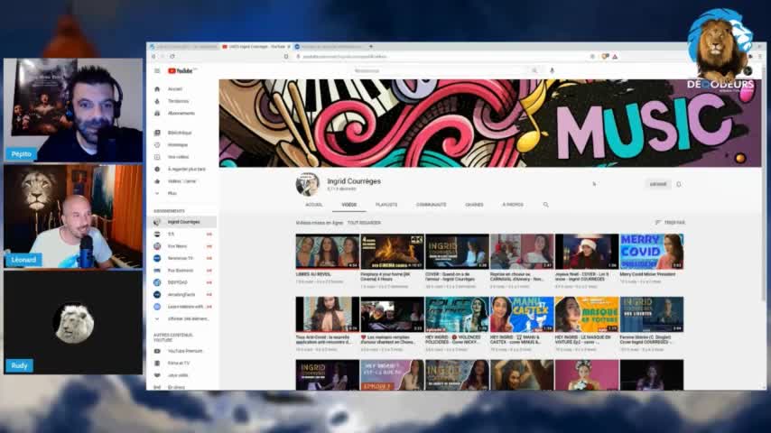Open Tendances in the sidebar
Viewport: 771px width, 433px height.
tap(178, 101)
